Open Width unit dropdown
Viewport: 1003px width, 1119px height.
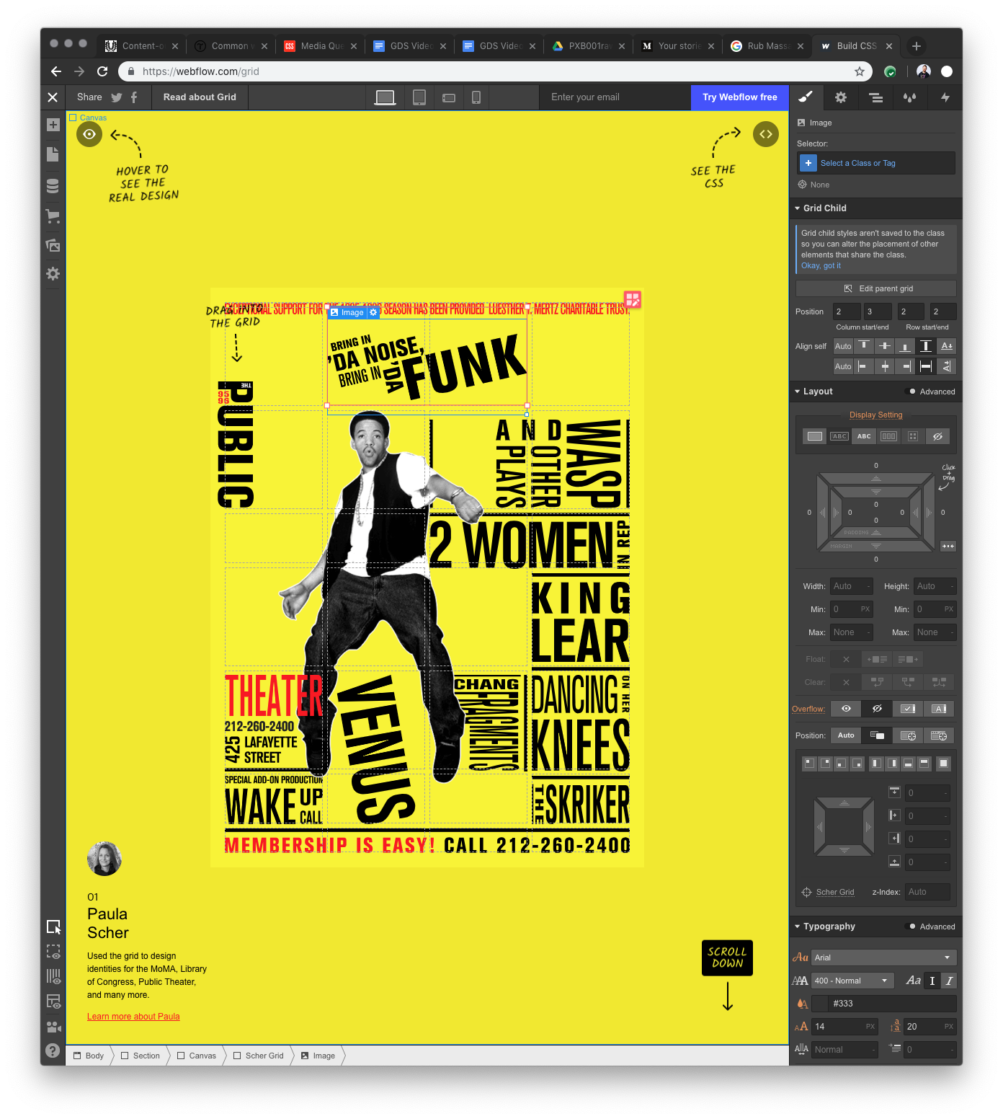coord(867,586)
